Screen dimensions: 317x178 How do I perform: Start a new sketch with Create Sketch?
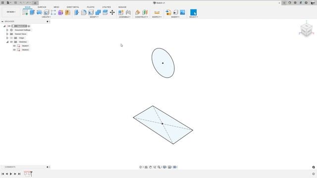25,12
